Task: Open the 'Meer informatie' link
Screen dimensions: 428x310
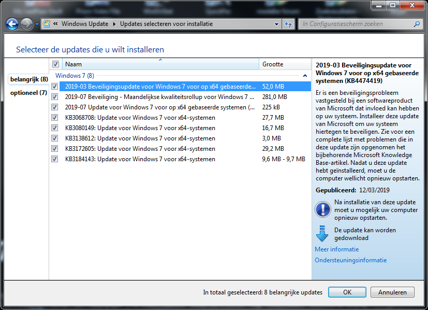Action: (x=337, y=249)
